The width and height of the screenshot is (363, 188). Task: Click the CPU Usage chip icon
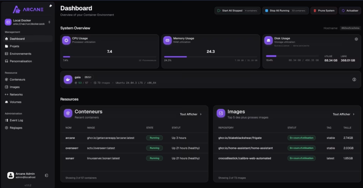66,40
